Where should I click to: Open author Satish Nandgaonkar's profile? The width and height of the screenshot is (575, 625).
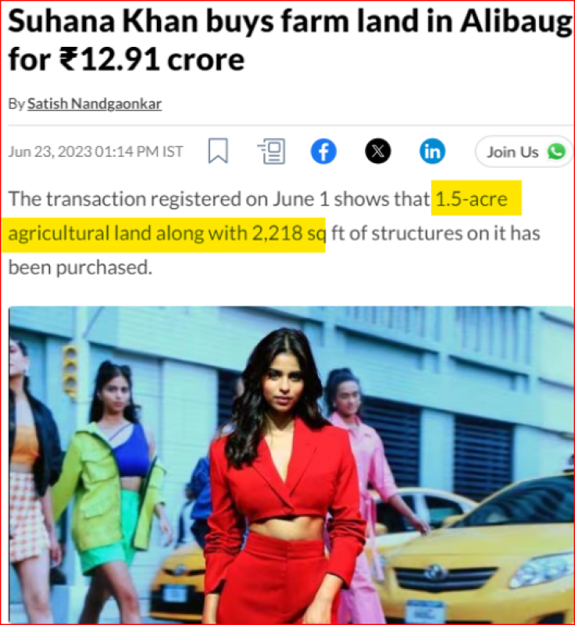pyautogui.click(x=95, y=104)
